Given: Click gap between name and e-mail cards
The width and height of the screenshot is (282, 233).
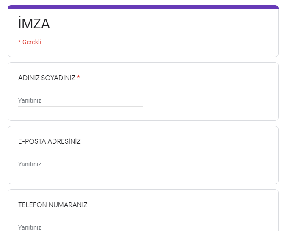Looking at the screenshot, I should [143, 123].
